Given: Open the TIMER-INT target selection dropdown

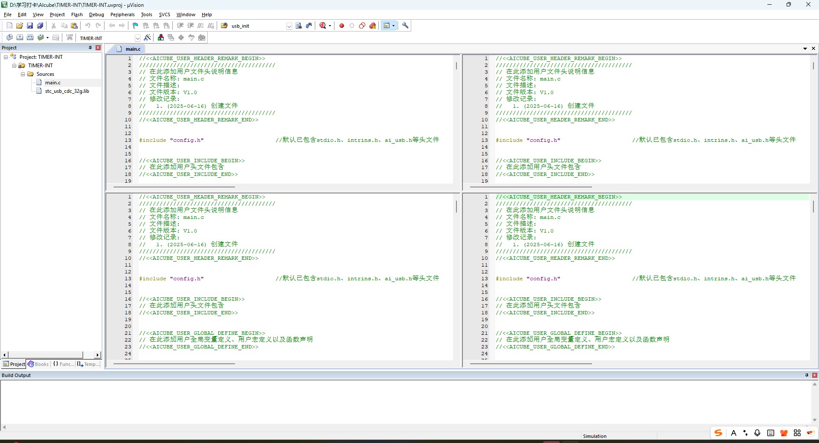Looking at the screenshot, I should tap(137, 38).
